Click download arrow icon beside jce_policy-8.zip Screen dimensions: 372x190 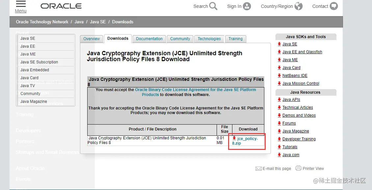click(x=234, y=138)
